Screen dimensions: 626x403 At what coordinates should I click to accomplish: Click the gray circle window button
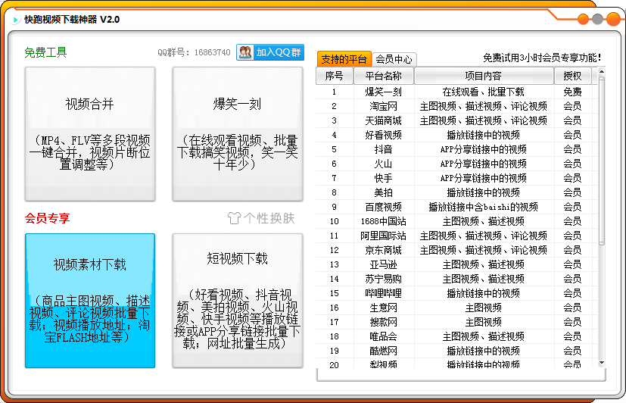598,20
